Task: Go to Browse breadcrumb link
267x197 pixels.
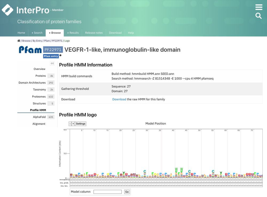Action: click(26, 41)
